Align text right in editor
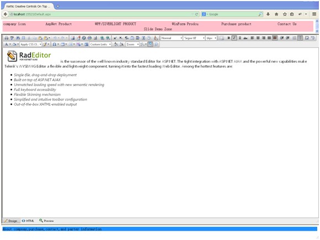 tap(264, 38)
